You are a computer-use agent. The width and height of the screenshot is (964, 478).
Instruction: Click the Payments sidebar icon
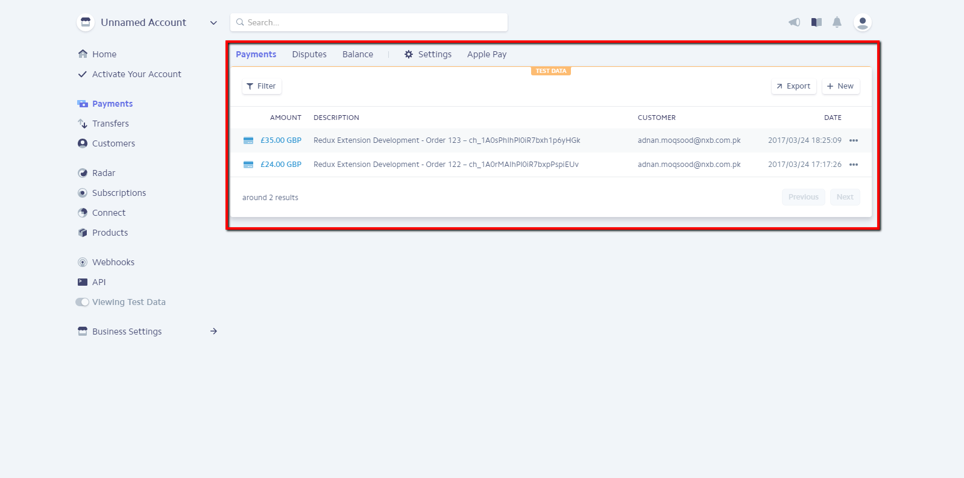(83, 104)
